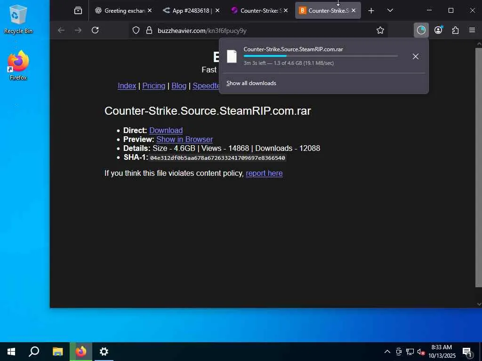Open the taskbar search

click(x=34, y=352)
